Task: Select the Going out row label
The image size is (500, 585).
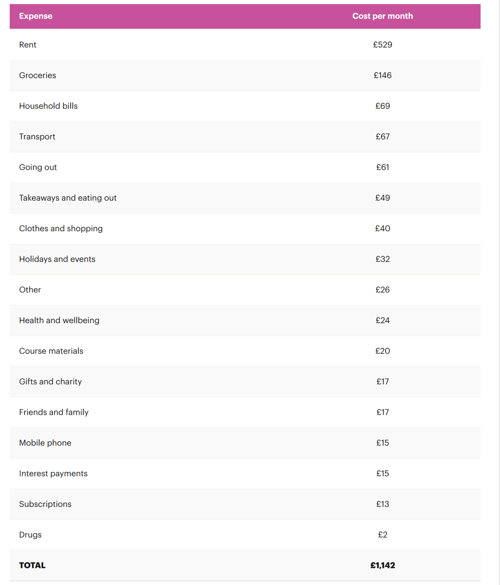Action: coord(38,167)
